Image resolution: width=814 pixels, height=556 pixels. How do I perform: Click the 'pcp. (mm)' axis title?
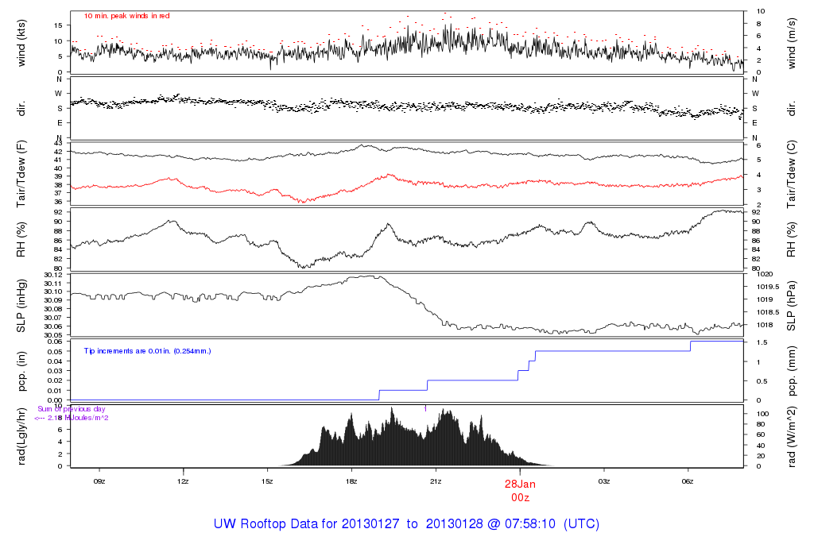coord(792,371)
